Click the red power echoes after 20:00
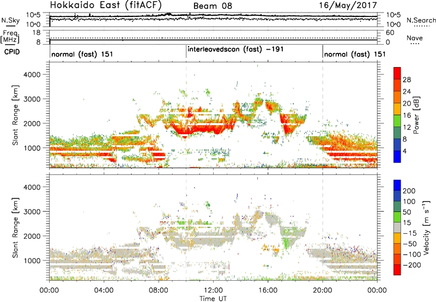This screenshot has height=302, width=436. [x=352, y=154]
